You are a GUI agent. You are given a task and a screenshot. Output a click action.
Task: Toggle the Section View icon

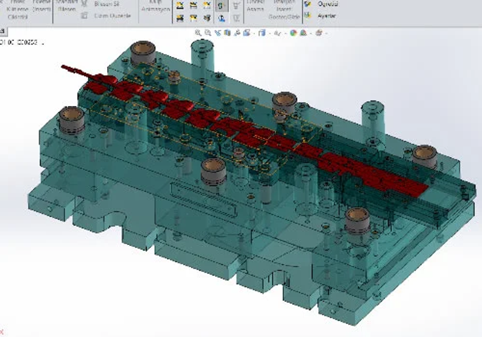point(227,32)
